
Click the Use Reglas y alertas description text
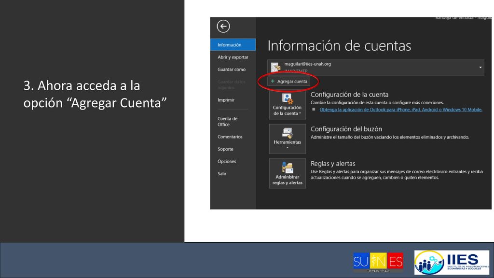[397, 175]
